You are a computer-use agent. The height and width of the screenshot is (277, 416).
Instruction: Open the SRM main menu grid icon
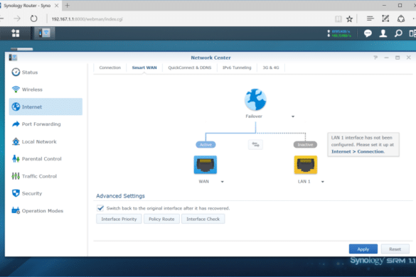point(16,33)
